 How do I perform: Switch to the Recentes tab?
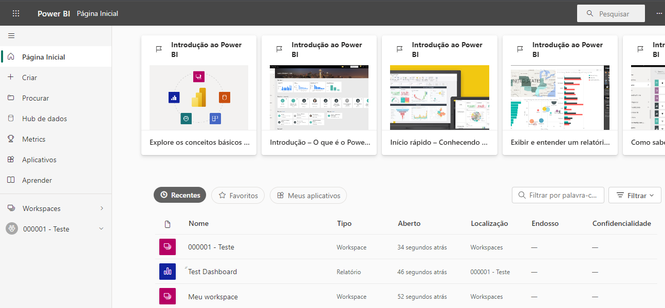pos(180,195)
